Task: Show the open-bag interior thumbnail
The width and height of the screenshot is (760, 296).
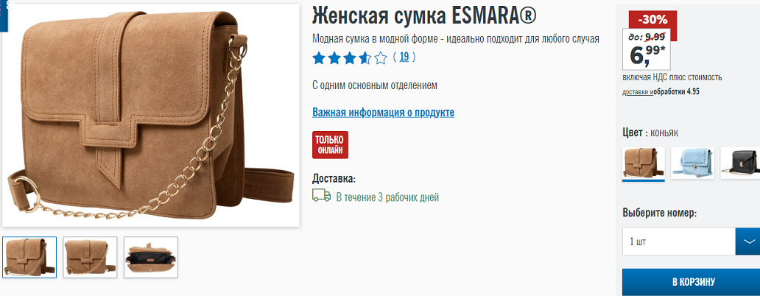Action: (151, 257)
